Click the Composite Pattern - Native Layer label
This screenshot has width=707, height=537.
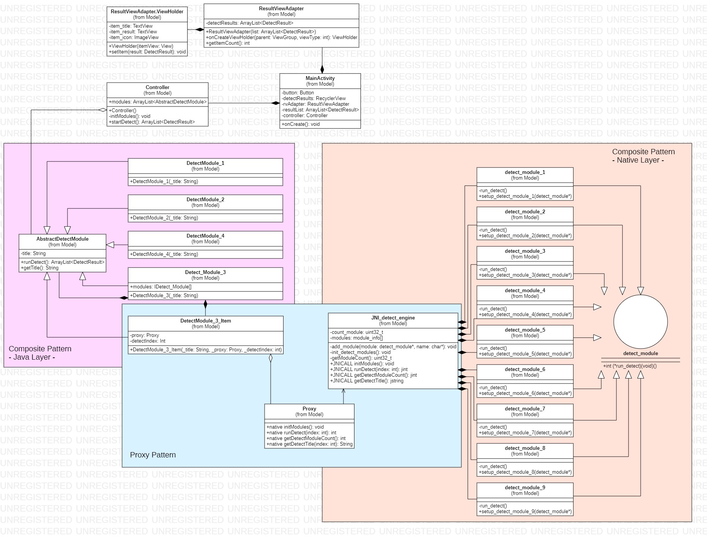coord(643,156)
